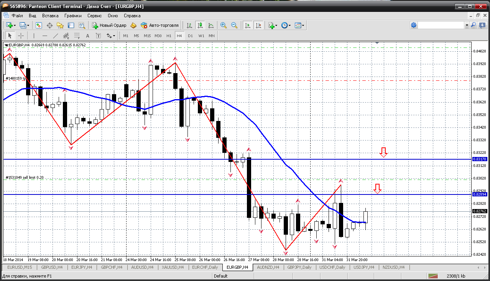Open the chat notifications bubble icon
The height and width of the screenshot is (281, 490).
(x=482, y=25)
